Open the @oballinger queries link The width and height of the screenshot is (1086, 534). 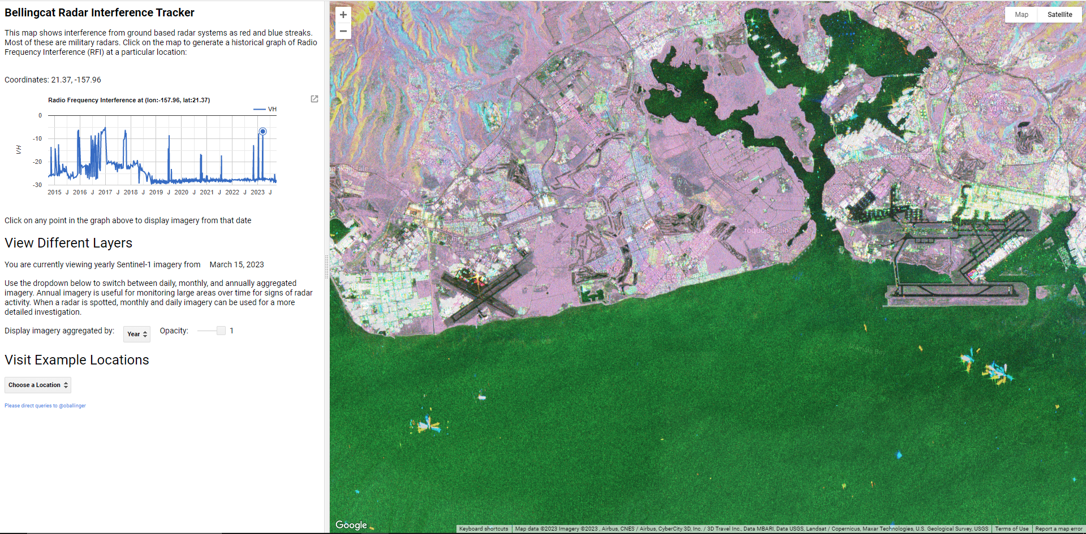[45, 406]
